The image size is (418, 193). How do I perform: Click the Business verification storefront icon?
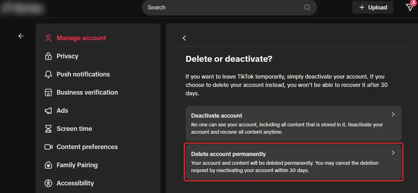click(48, 92)
